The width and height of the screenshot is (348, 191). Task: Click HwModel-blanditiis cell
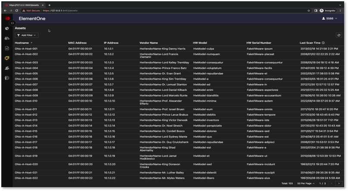[x=206, y=95]
